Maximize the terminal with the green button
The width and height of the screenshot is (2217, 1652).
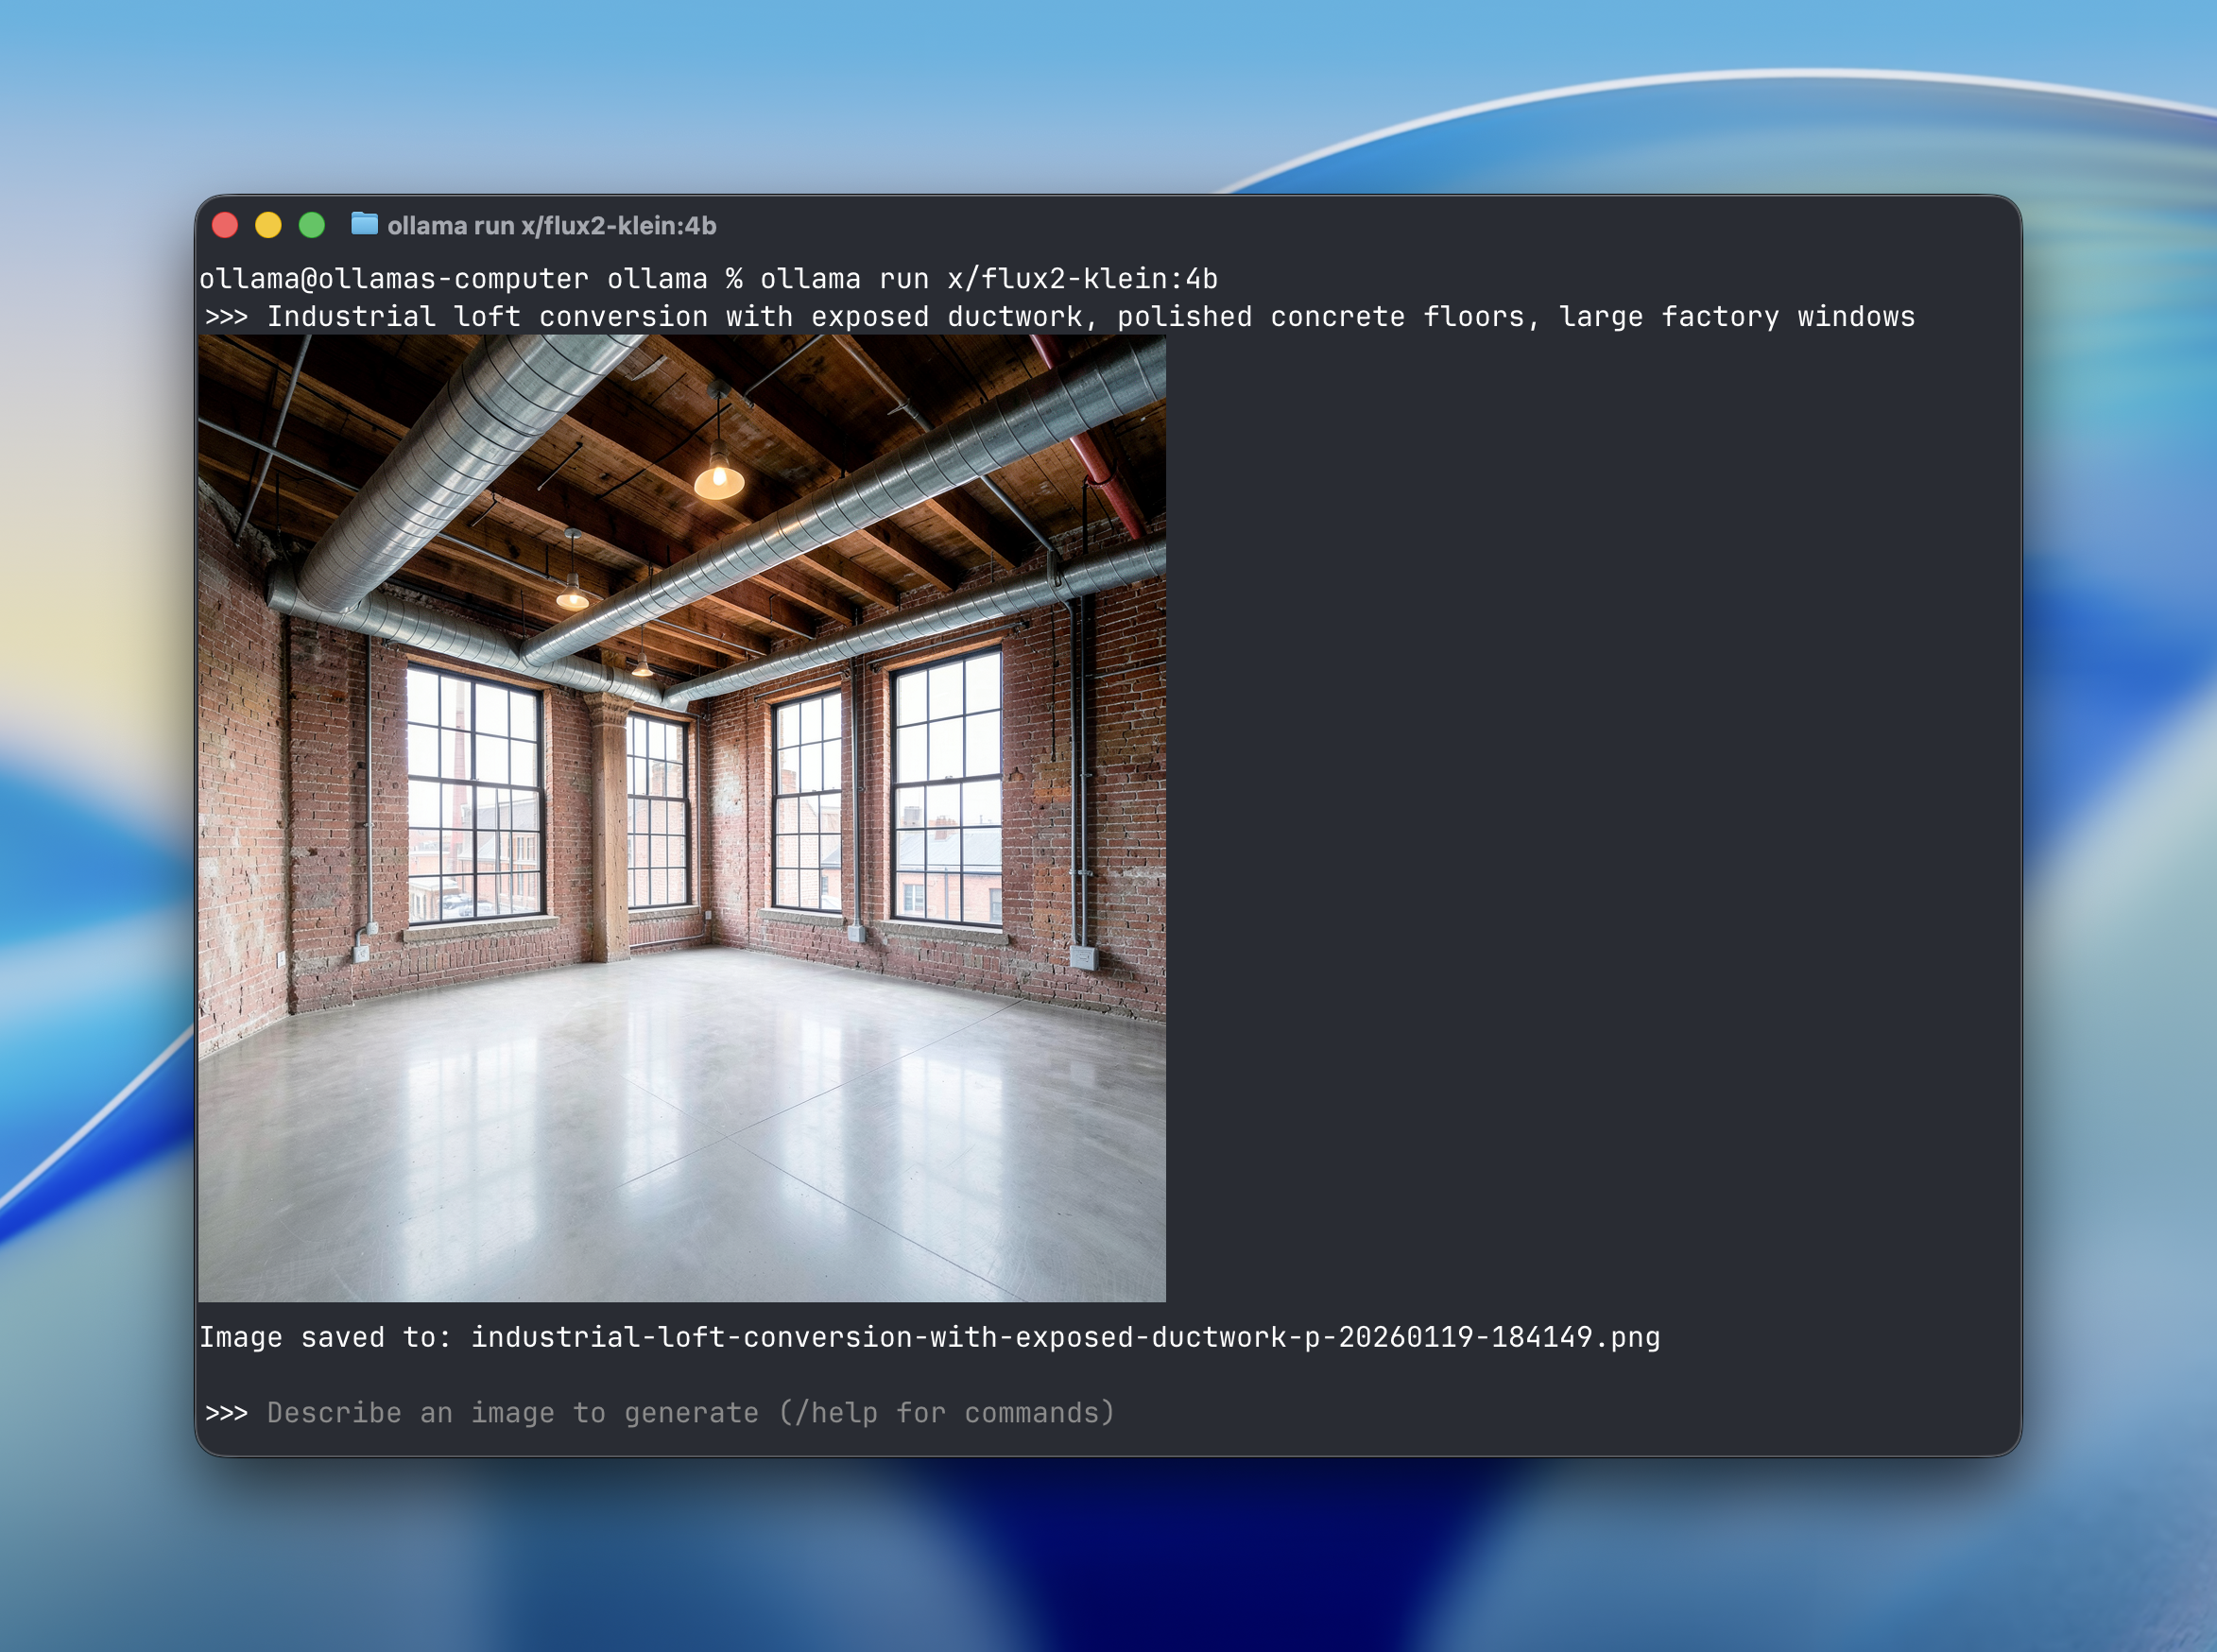tap(312, 226)
